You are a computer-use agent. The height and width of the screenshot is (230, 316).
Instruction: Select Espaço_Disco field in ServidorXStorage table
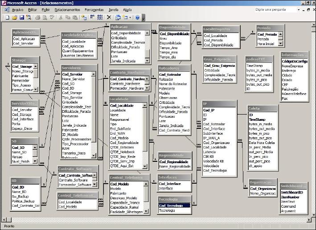pos(25,128)
